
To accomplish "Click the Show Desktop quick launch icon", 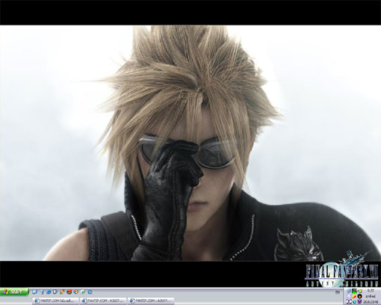I will [x=34, y=292].
